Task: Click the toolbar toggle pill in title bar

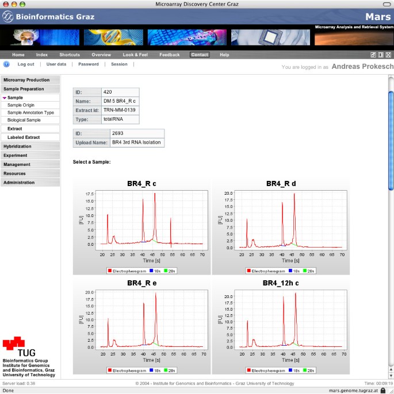Action: pyautogui.click(x=387, y=4)
